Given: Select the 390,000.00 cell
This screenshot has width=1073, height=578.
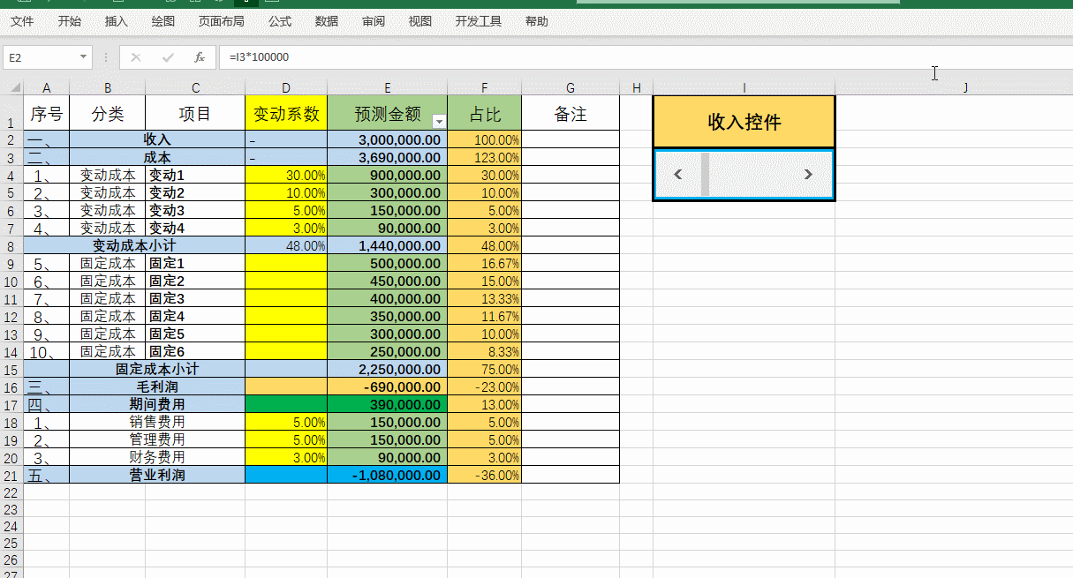Looking at the screenshot, I should [x=388, y=404].
